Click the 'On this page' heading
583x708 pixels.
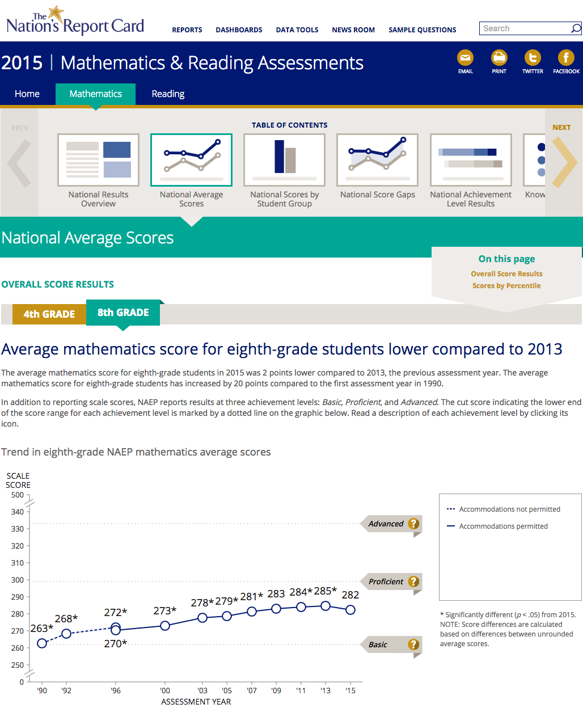tap(506, 259)
